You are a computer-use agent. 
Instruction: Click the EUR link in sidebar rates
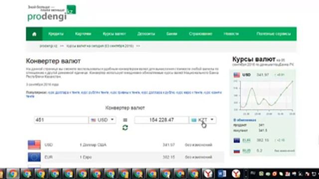click(x=246, y=140)
